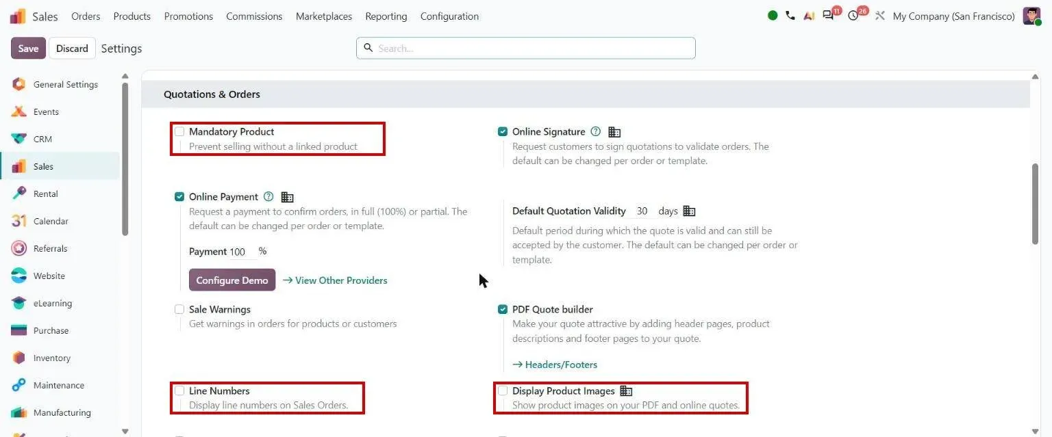Viewport: 1052px width, 437px height.
Task: Open the company switcher My Company (San Francisco)
Action: pos(953,16)
